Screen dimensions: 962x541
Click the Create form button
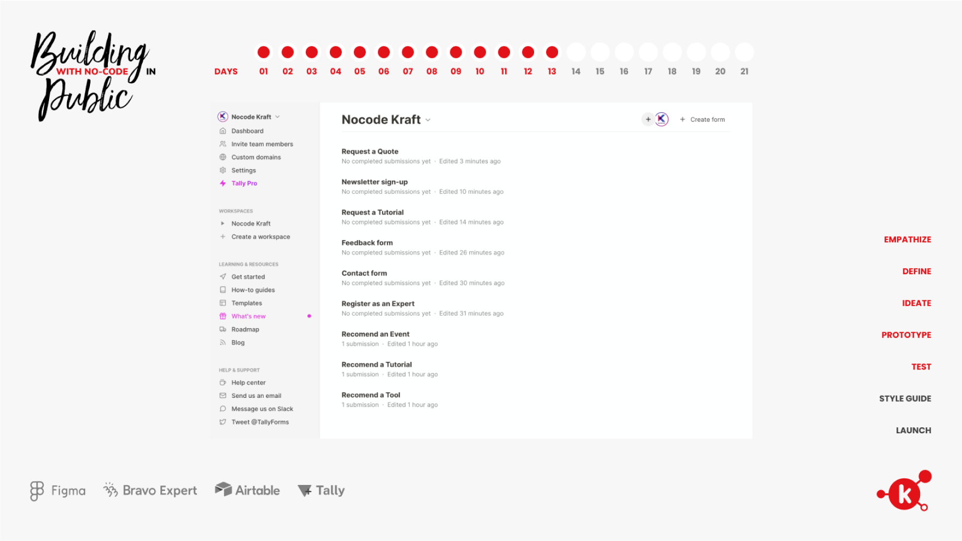(x=703, y=119)
